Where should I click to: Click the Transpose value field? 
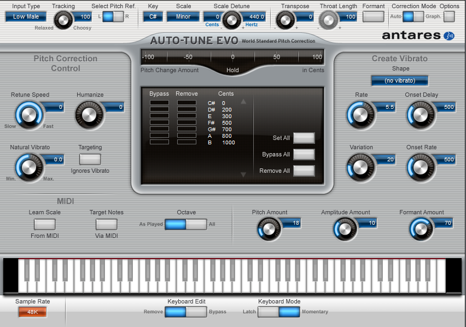tap(304, 17)
